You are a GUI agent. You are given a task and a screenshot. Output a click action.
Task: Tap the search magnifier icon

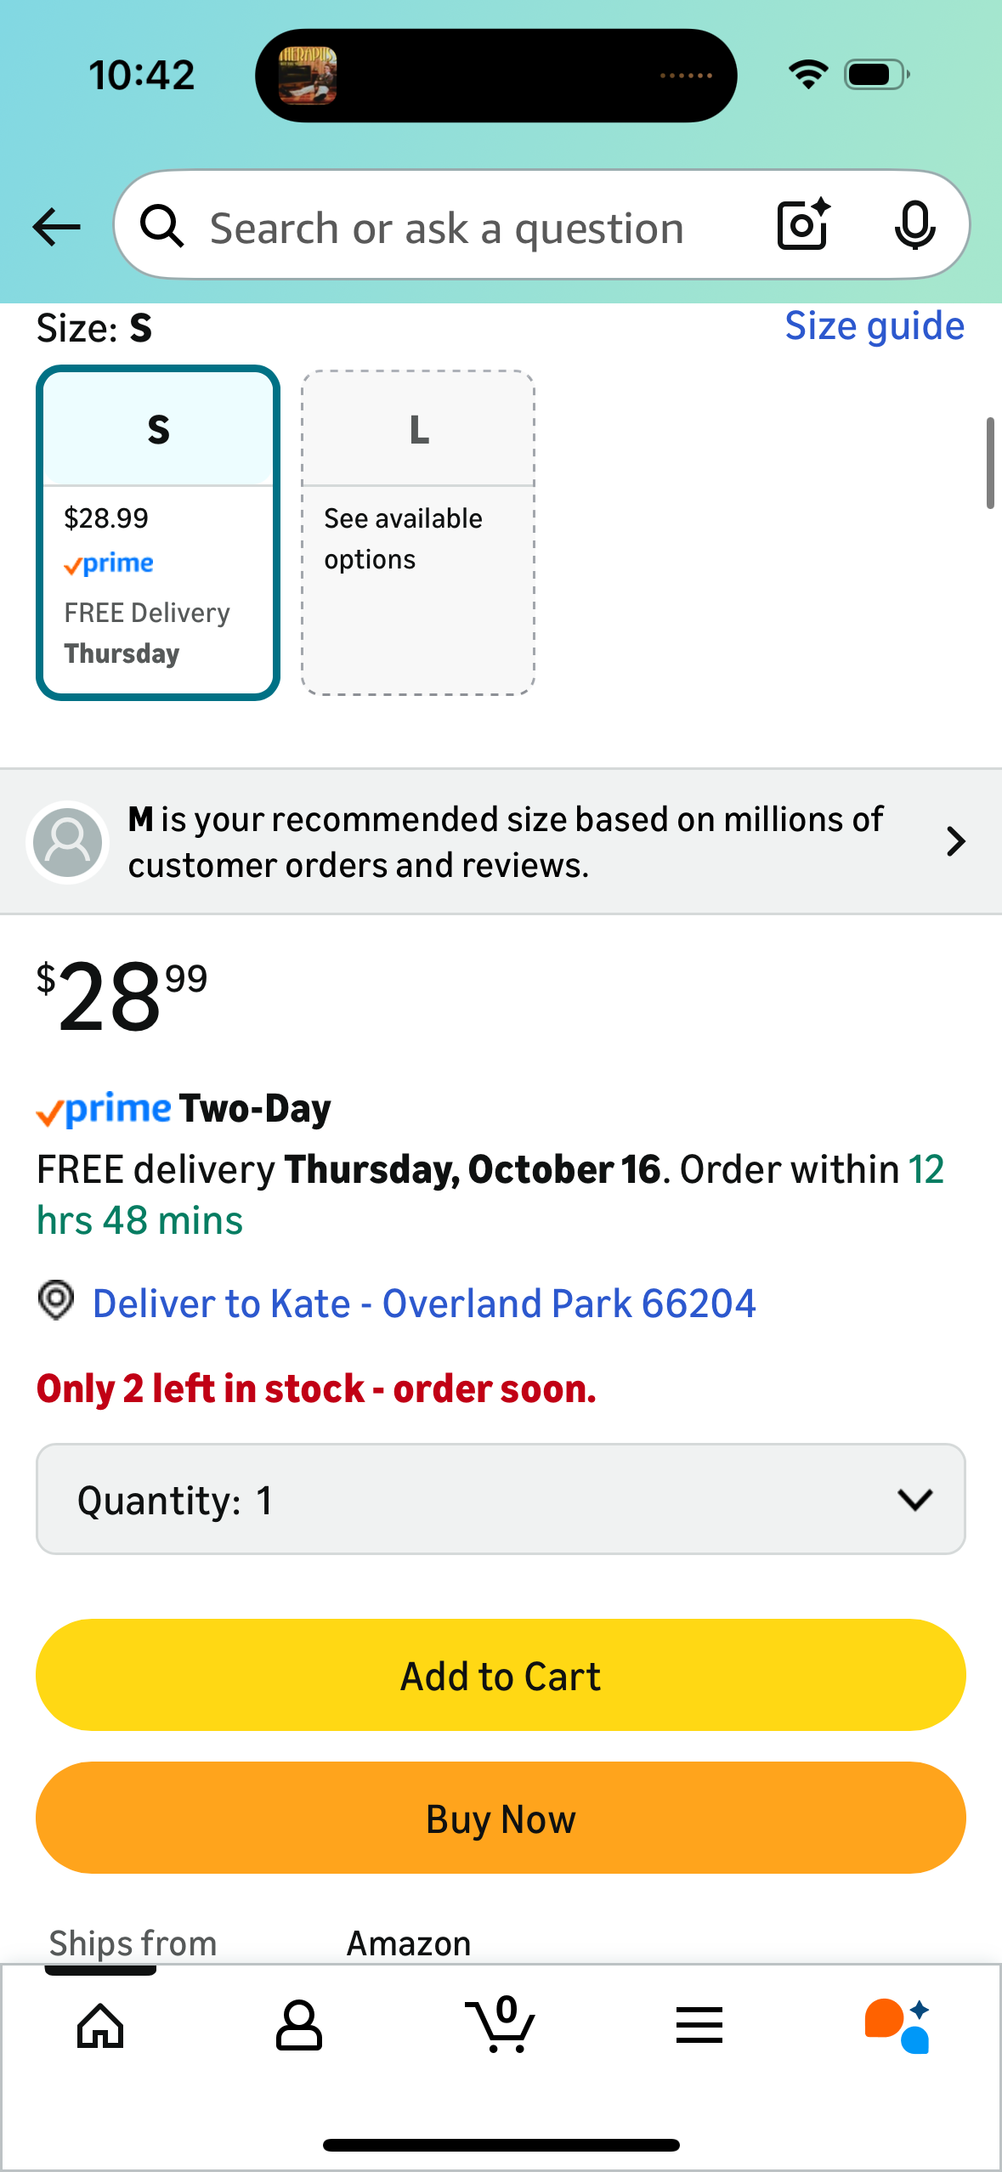pyautogui.click(x=161, y=227)
